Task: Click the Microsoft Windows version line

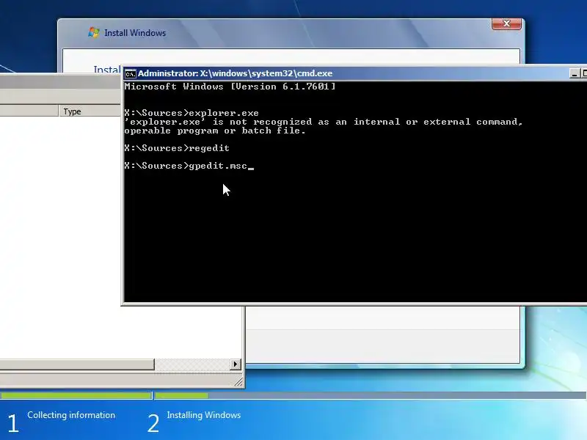Action: [230, 87]
